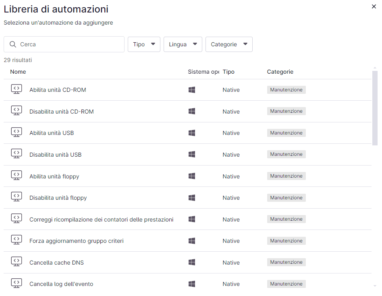Select the Disabilita unità CD-ROM automation
The height and width of the screenshot is (296, 382).
(62, 112)
